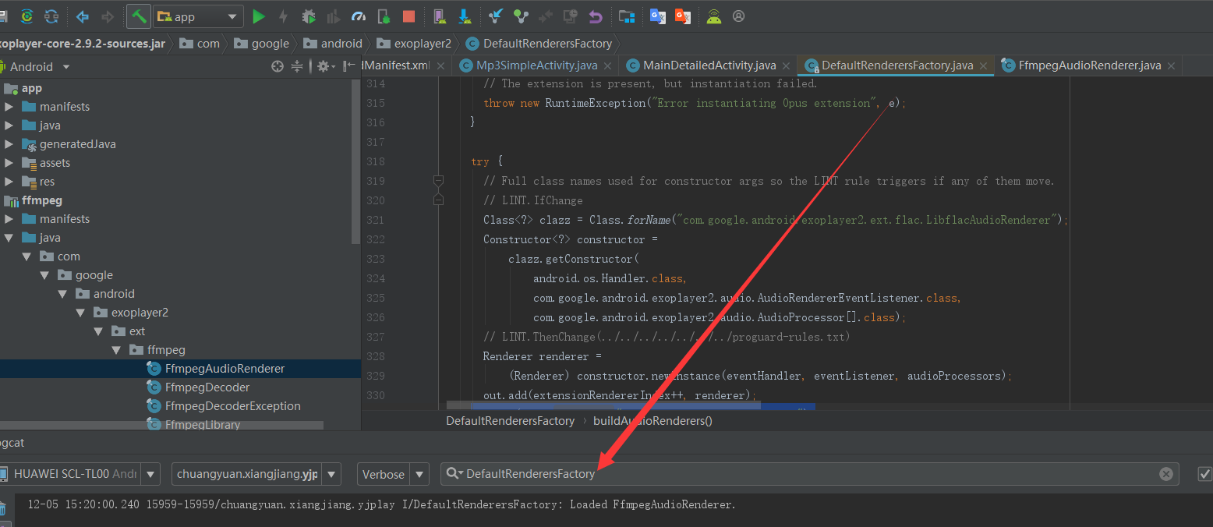
Task: Click the Android robot Wi-Fi ADB icon
Action: 714,16
